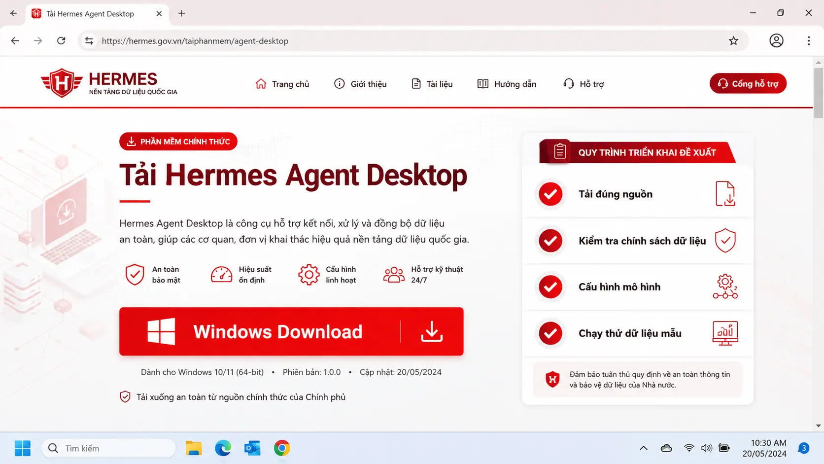Click the gear network icon in Cấu hình mô hình row
The width and height of the screenshot is (824, 464).
point(725,286)
